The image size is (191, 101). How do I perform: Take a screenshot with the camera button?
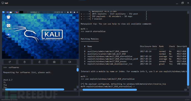[54, 62]
